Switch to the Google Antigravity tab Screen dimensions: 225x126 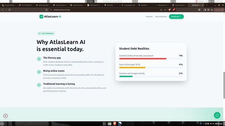(9, 5)
